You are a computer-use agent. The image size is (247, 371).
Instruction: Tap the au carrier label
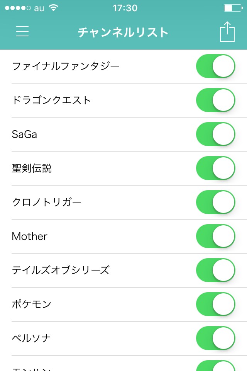tap(39, 8)
